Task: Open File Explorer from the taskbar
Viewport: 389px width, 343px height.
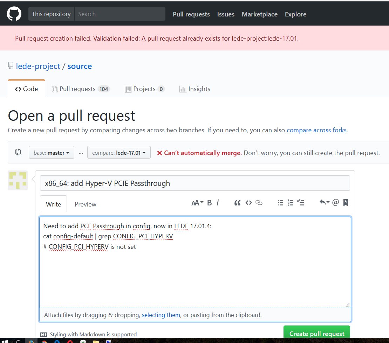Action: click(96, 341)
